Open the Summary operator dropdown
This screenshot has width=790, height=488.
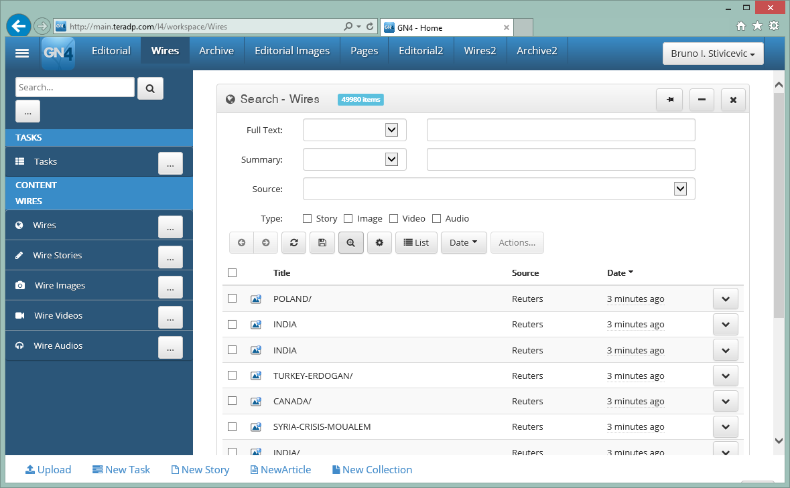[x=354, y=159]
